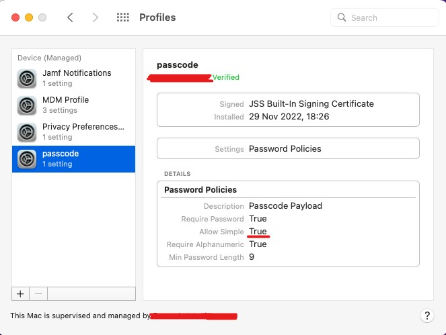
Task: Click the Verified status label
Action: (226, 77)
